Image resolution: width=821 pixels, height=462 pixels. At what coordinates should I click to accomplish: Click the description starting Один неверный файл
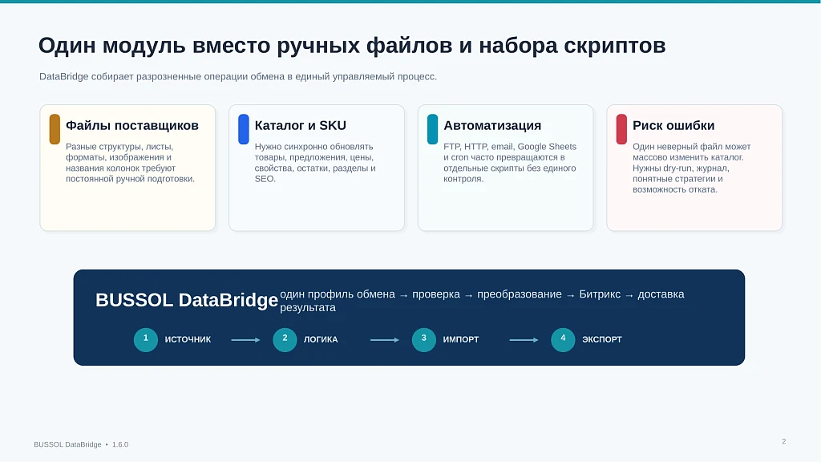coord(691,168)
